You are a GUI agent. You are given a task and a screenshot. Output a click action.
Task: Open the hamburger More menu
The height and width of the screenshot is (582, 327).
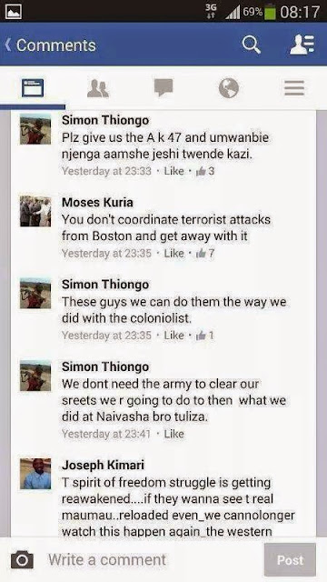pos(294,88)
